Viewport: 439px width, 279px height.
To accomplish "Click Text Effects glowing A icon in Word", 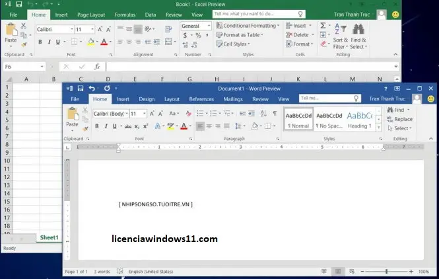I will point(158,126).
